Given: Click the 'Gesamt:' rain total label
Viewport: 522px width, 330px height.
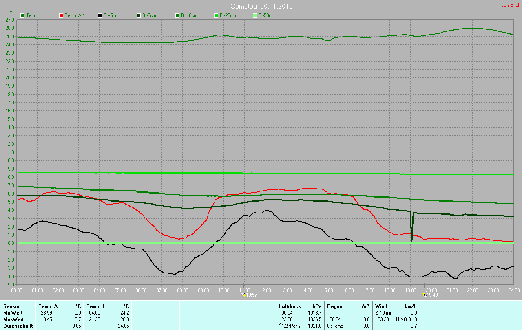Looking at the screenshot, I should click(x=334, y=326).
